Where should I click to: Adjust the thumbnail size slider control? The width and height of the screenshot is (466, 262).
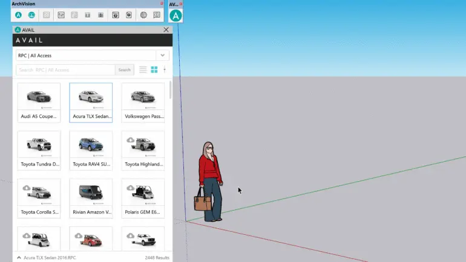[x=165, y=69]
